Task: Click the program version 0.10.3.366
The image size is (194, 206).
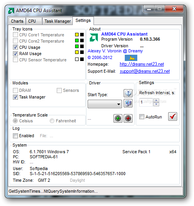Action: [150, 39]
